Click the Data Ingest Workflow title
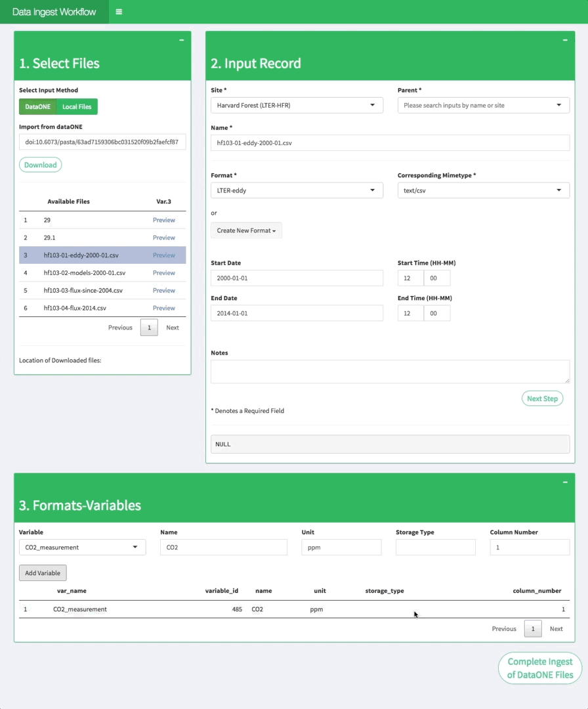588x709 pixels. pos(54,12)
